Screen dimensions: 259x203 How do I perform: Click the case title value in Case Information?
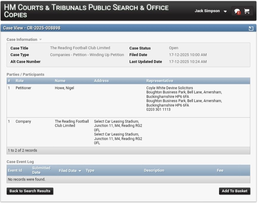coord(80,48)
